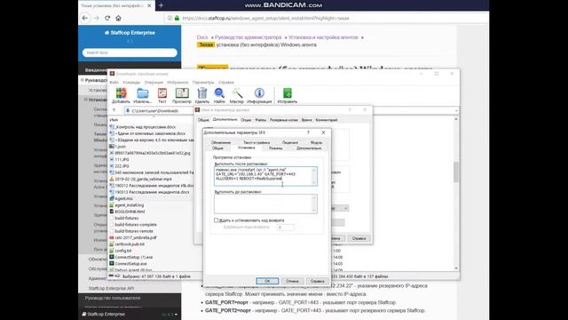Image resolution: width=568 pixels, height=320 pixels.
Task: Click browser Home icon
Action: pos(118,18)
